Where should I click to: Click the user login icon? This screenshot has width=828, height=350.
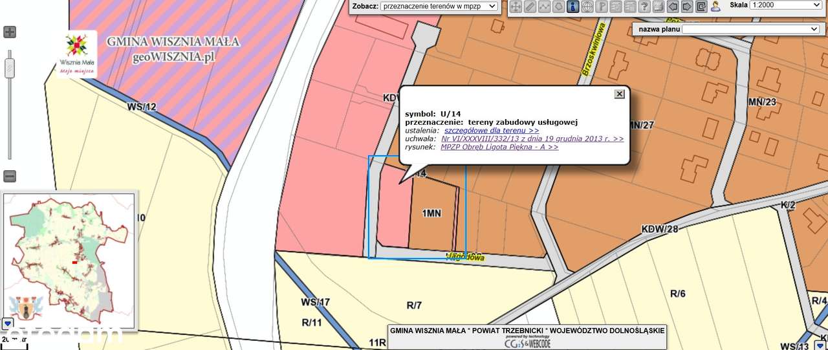[x=715, y=7]
